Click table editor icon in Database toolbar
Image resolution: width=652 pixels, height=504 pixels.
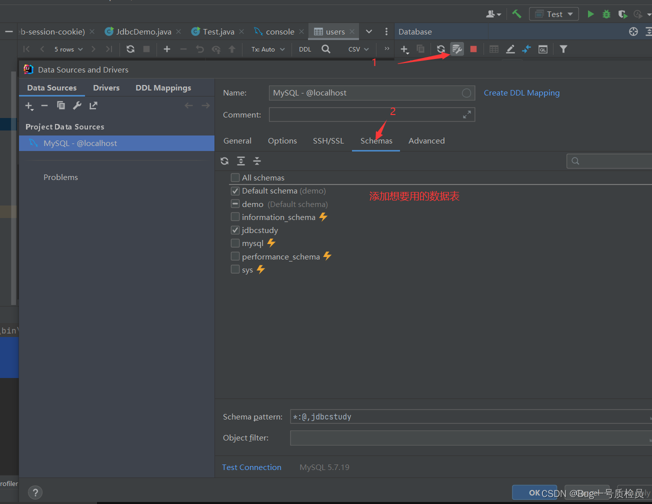coord(494,49)
